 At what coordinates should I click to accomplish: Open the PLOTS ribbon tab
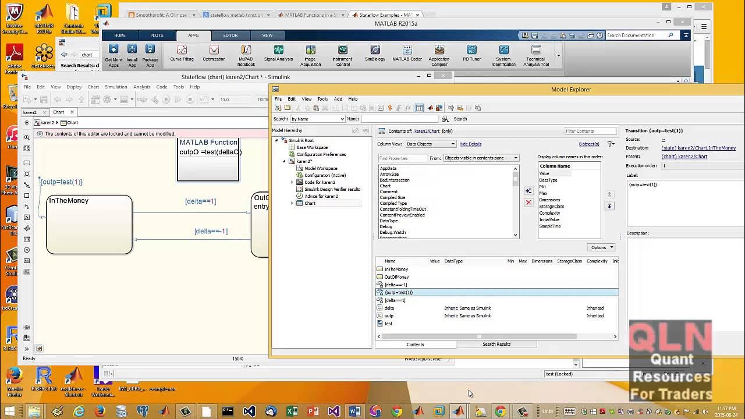157,35
